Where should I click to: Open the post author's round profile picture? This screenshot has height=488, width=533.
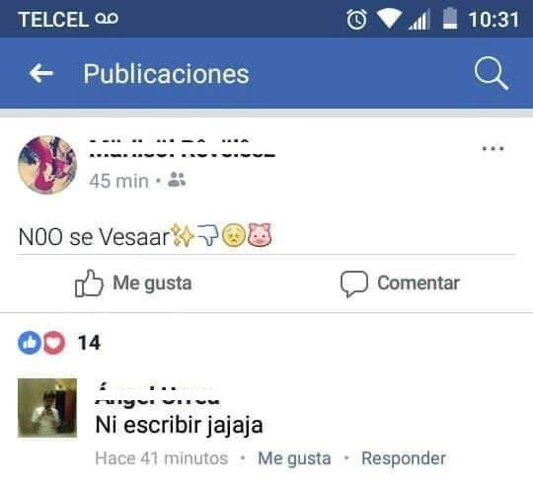[47, 165]
